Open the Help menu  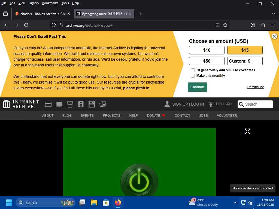pos(75,3)
